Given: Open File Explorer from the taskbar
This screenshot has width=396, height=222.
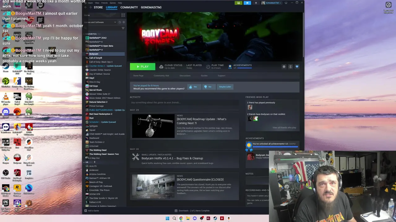Looking at the screenshot, I should click(188, 218).
